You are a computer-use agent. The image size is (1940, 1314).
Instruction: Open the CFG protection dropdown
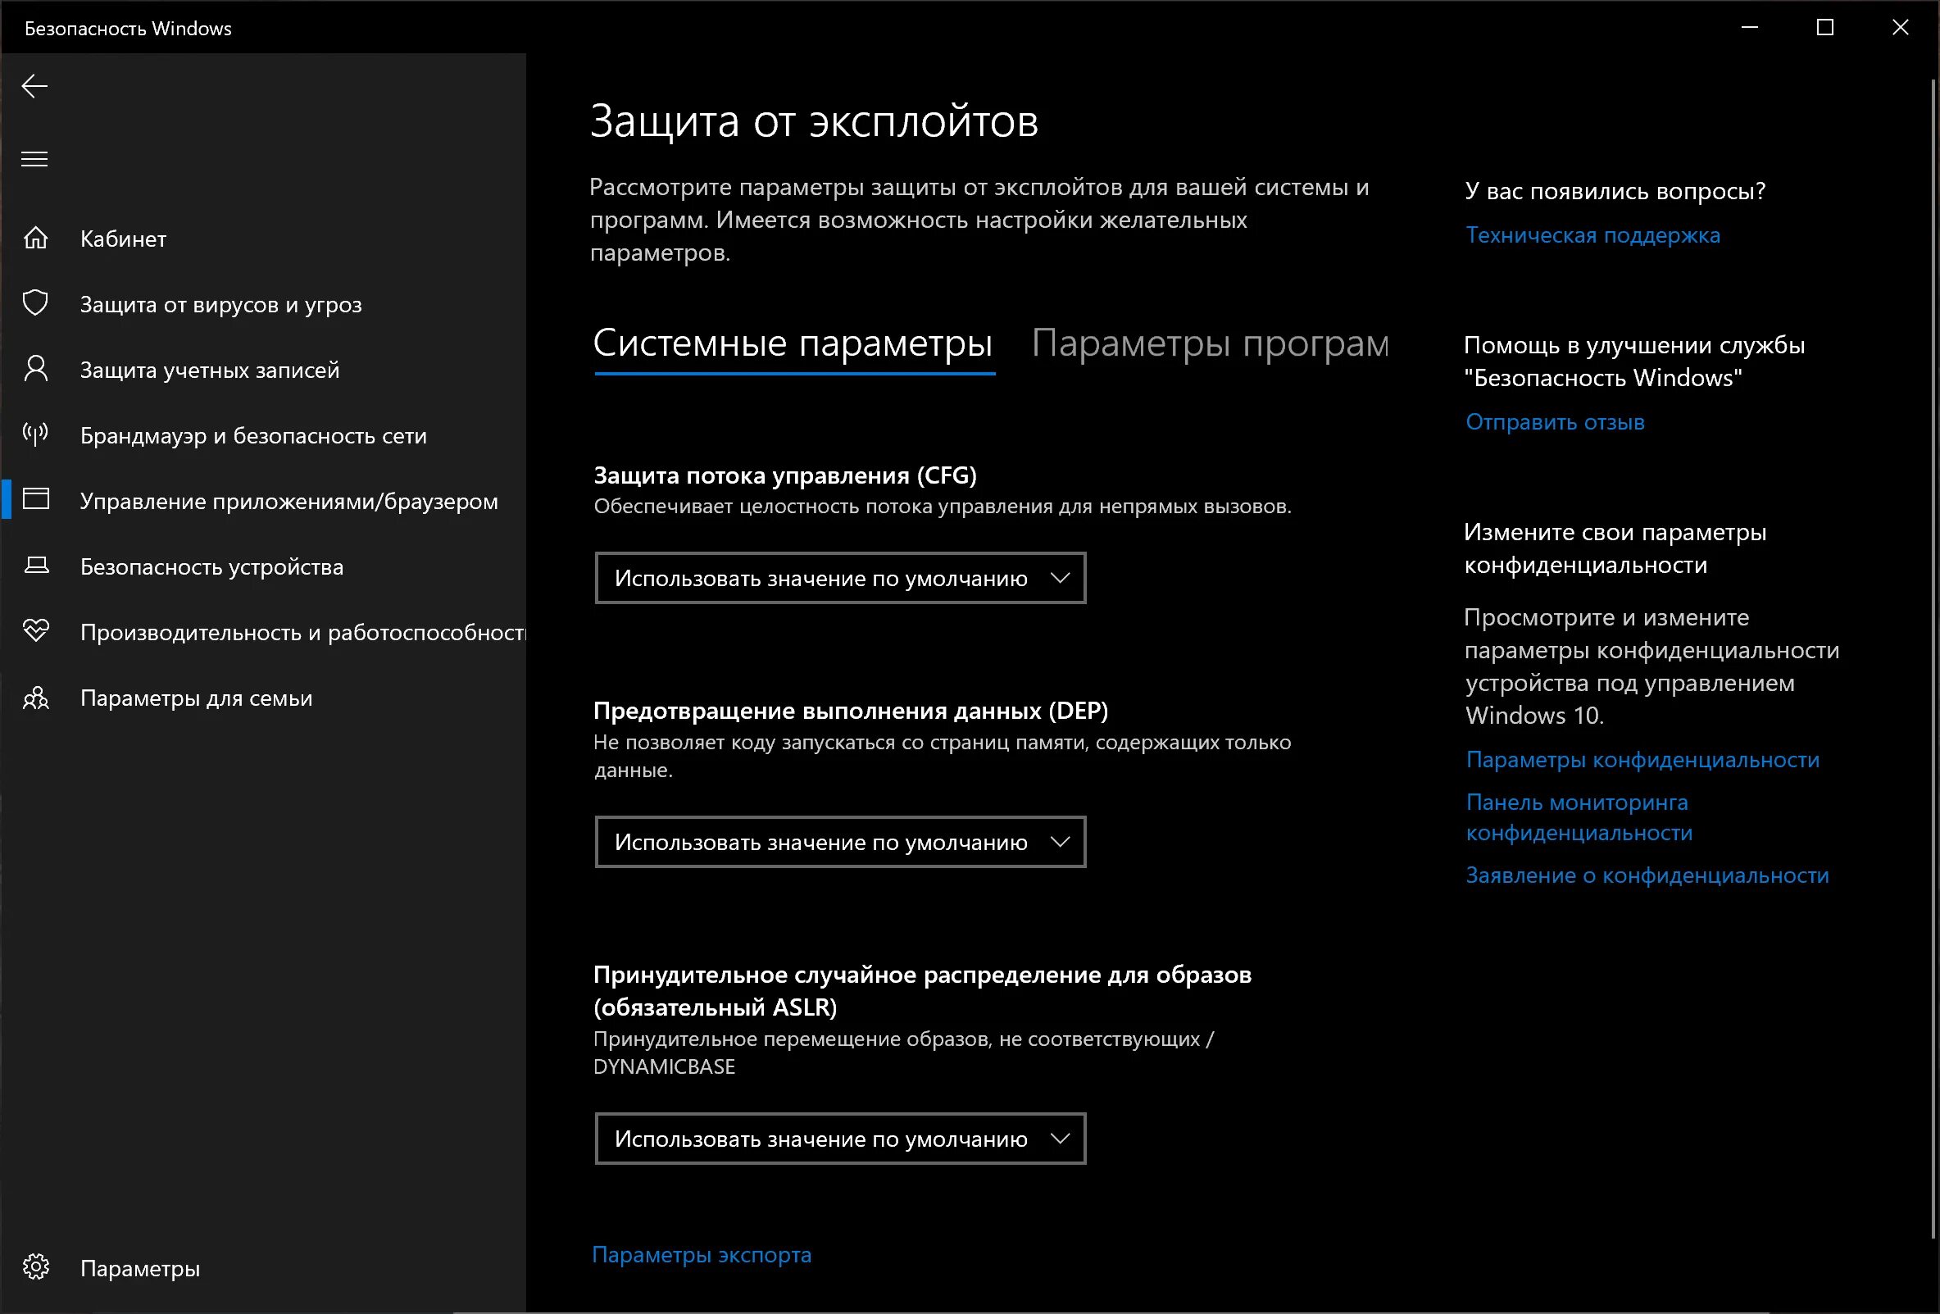(x=840, y=578)
